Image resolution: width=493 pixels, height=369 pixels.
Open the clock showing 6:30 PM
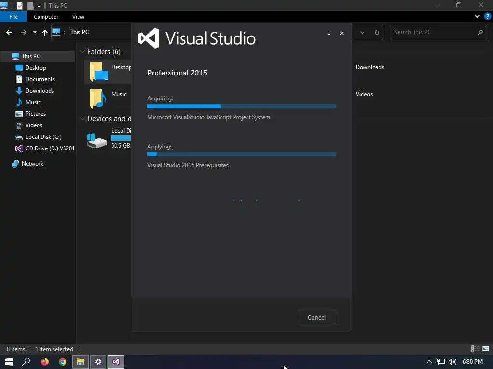(473, 361)
